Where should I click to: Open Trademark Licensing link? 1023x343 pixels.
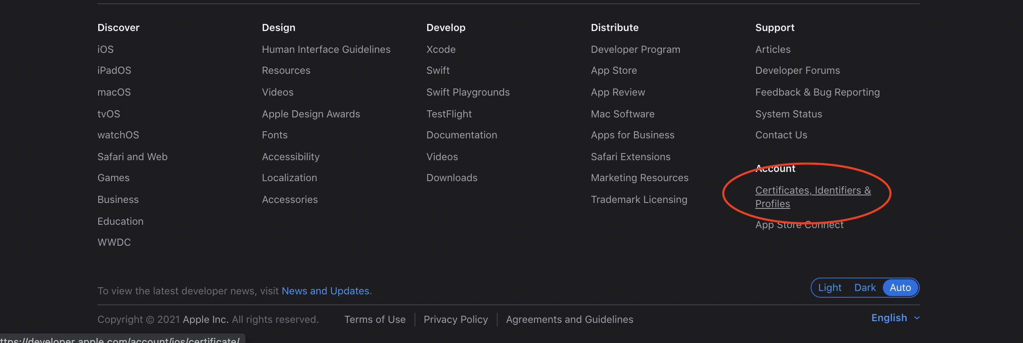click(x=639, y=200)
